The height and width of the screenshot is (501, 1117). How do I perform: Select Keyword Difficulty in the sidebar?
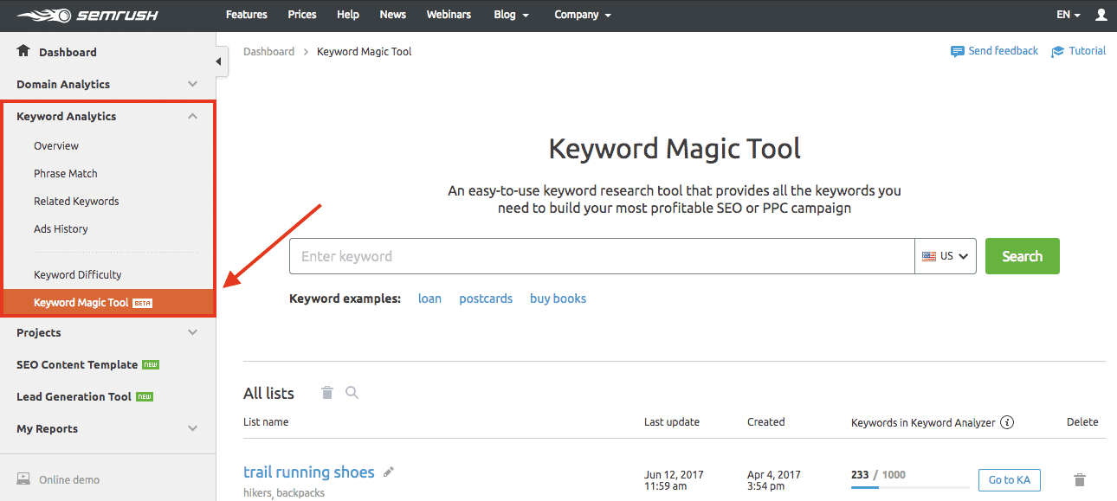(78, 275)
